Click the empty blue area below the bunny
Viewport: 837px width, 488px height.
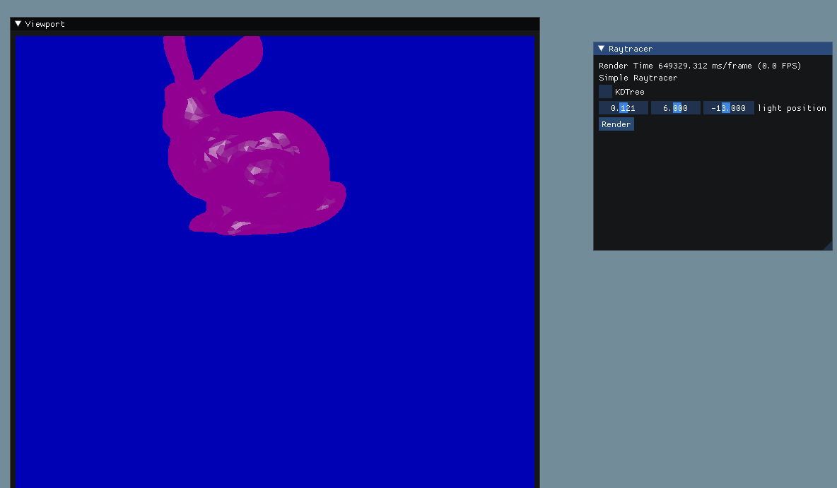[274, 353]
